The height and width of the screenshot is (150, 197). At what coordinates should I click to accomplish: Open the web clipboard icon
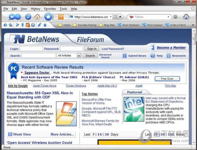point(33,25)
